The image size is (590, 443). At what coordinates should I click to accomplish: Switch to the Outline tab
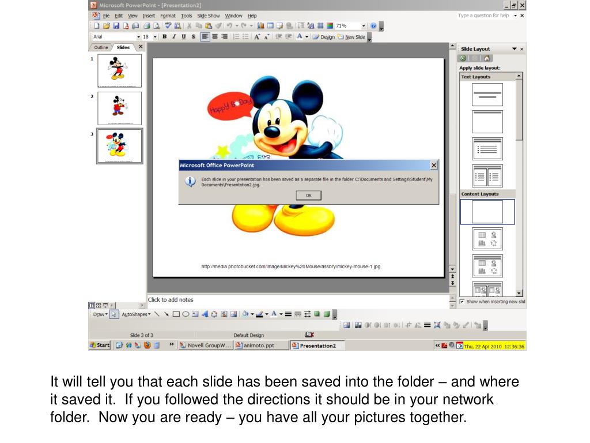pos(100,47)
